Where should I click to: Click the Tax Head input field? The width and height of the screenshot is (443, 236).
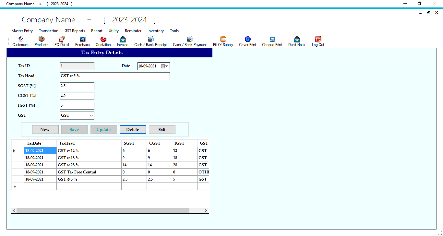115,76
